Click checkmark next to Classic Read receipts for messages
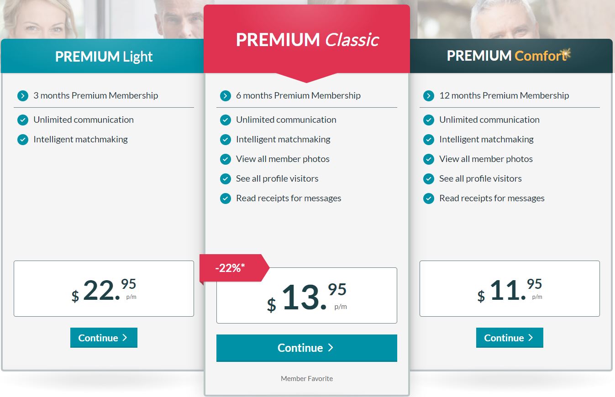Screen dimensions: 615x397 [x=226, y=198]
